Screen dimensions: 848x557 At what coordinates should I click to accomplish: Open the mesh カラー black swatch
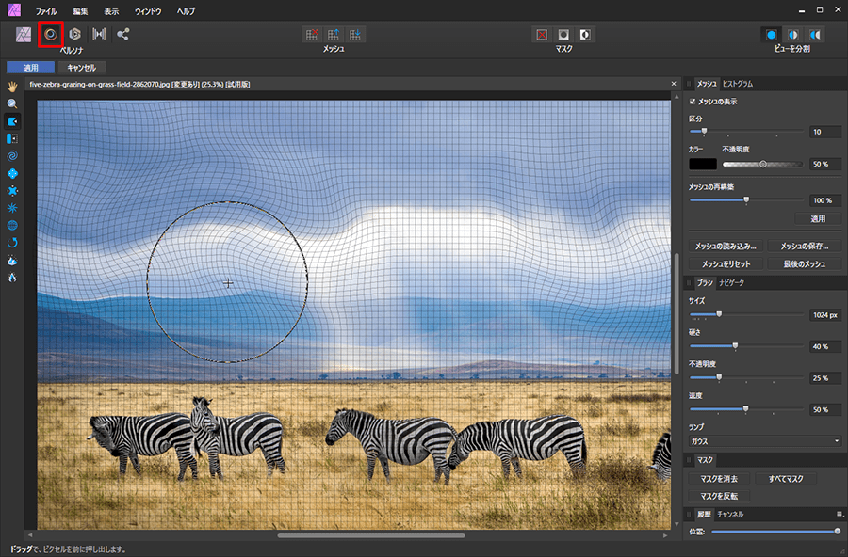pyautogui.click(x=702, y=164)
